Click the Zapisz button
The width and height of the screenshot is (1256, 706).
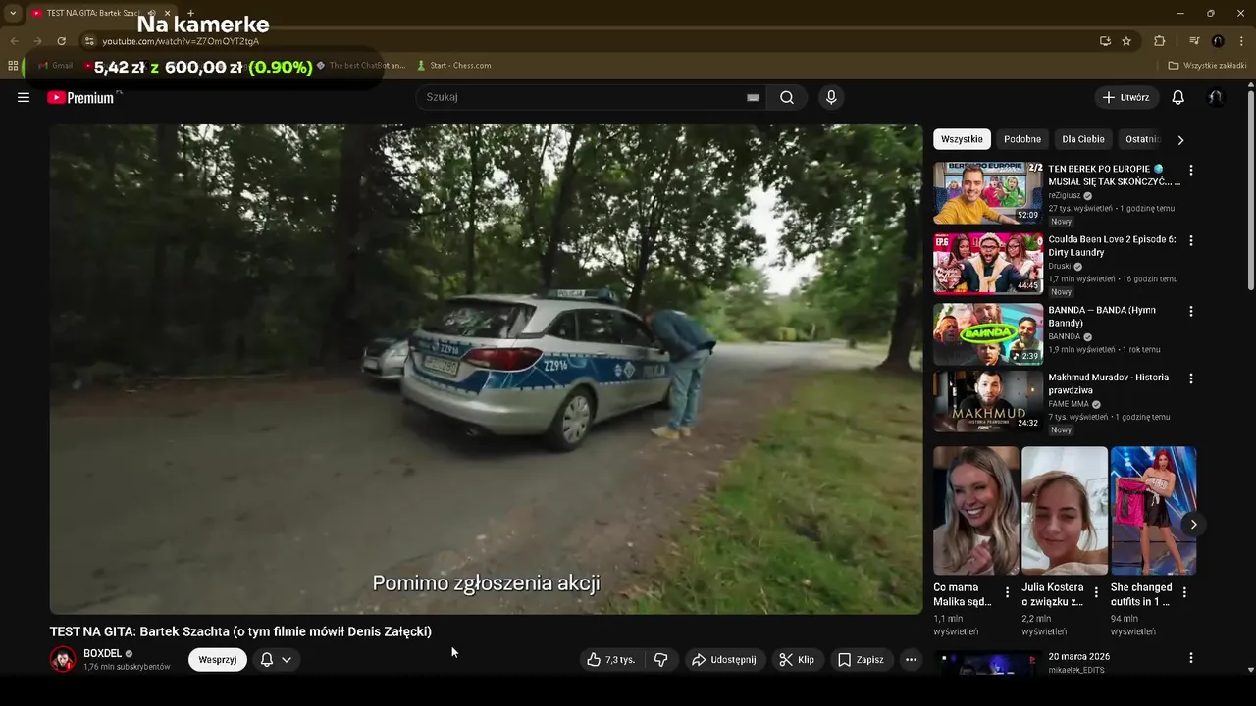point(861,660)
